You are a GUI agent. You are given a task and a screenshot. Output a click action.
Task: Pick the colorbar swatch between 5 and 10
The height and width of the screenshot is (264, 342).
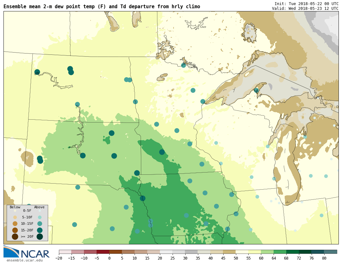[129, 252]
